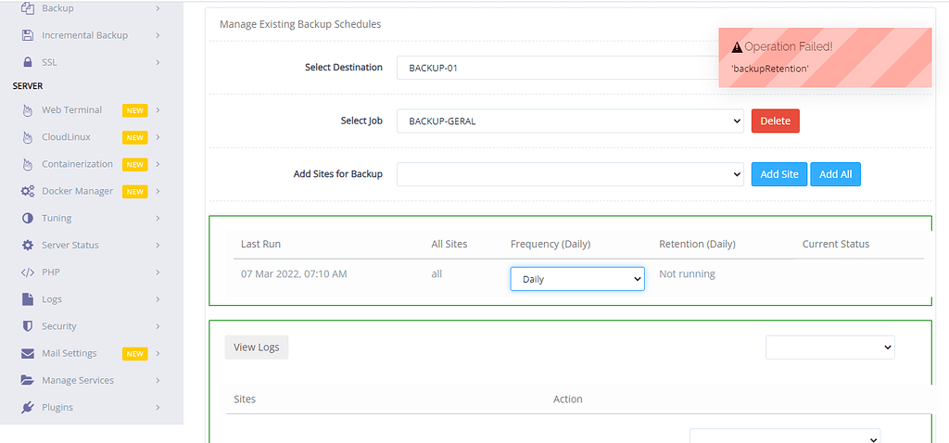Click the Docker Manager gears icon
This screenshot has width=949, height=443.
[27, 191]
